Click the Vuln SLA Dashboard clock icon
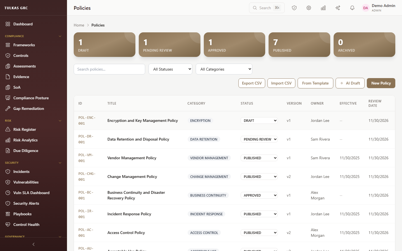 point(8,193)
